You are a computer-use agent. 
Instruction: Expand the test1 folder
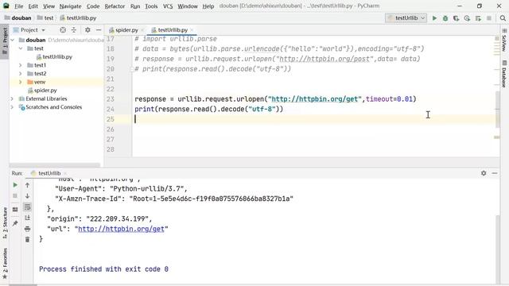coord(21,65)
